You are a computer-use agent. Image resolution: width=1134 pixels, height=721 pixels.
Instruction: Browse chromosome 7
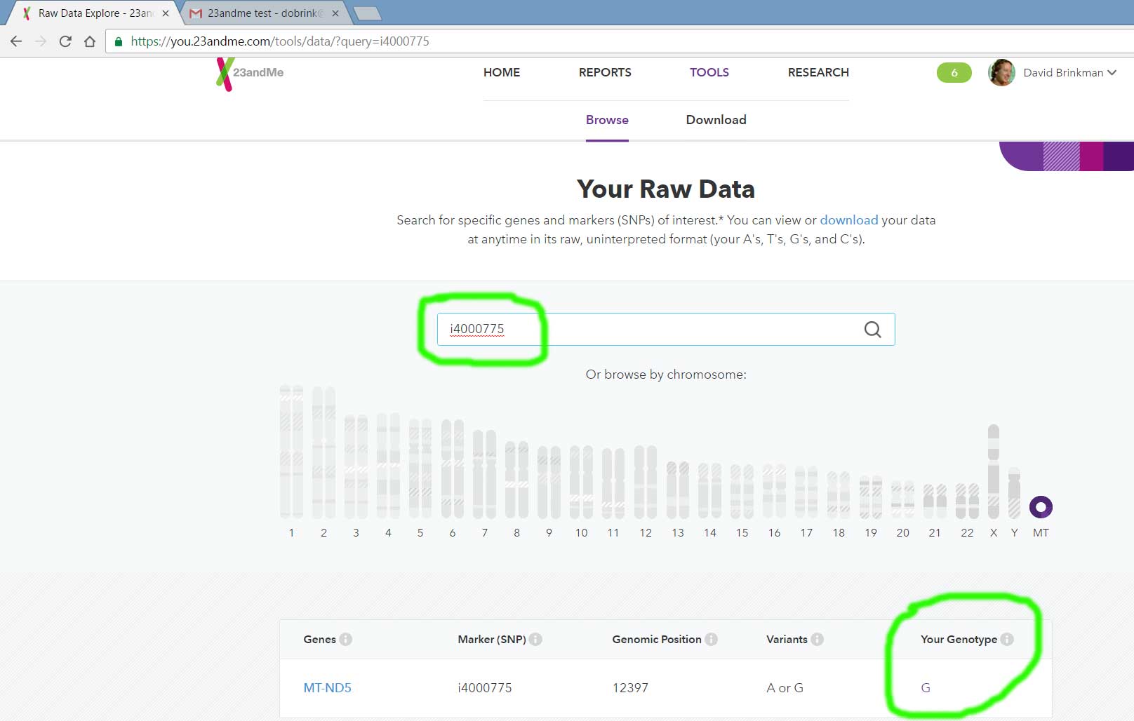[x=484, y=474]
